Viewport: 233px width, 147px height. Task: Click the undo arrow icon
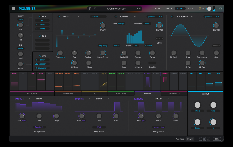pos(200,139)
